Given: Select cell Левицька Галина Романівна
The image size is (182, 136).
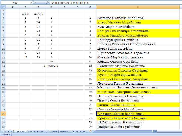Looking at the screenshot, I should pos(138,83).
